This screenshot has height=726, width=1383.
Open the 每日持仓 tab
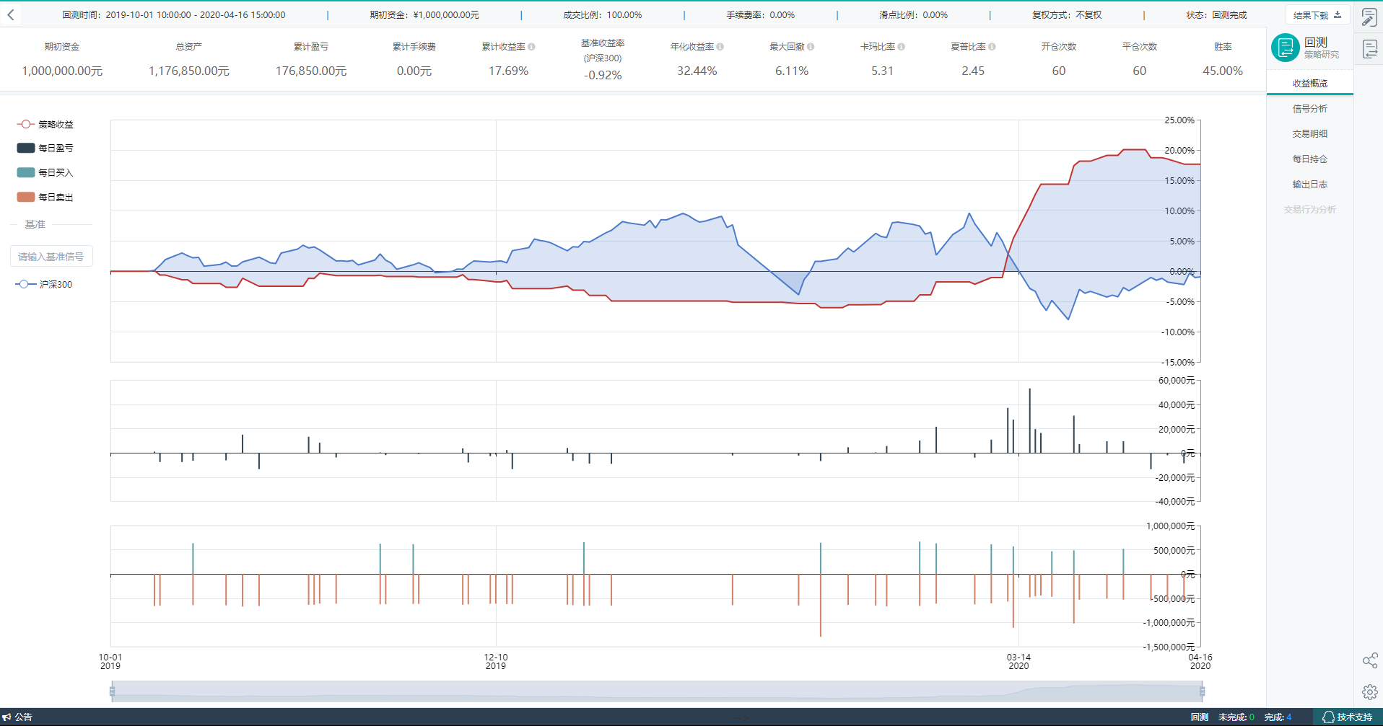click(1309, 159)
